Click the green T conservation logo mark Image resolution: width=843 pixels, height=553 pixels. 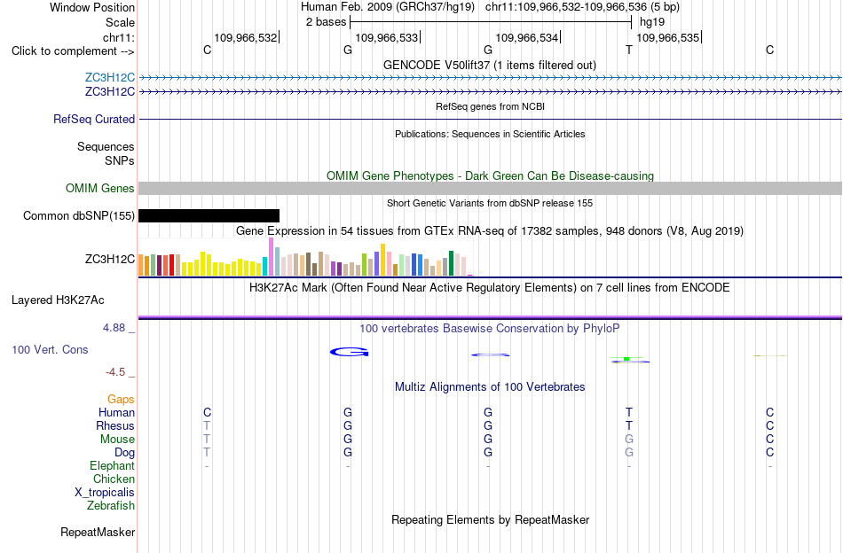[626, 358]
